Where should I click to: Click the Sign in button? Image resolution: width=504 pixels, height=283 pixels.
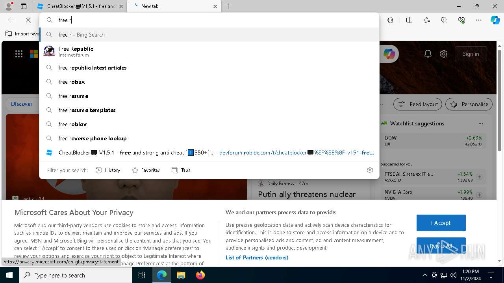[471, 54]
